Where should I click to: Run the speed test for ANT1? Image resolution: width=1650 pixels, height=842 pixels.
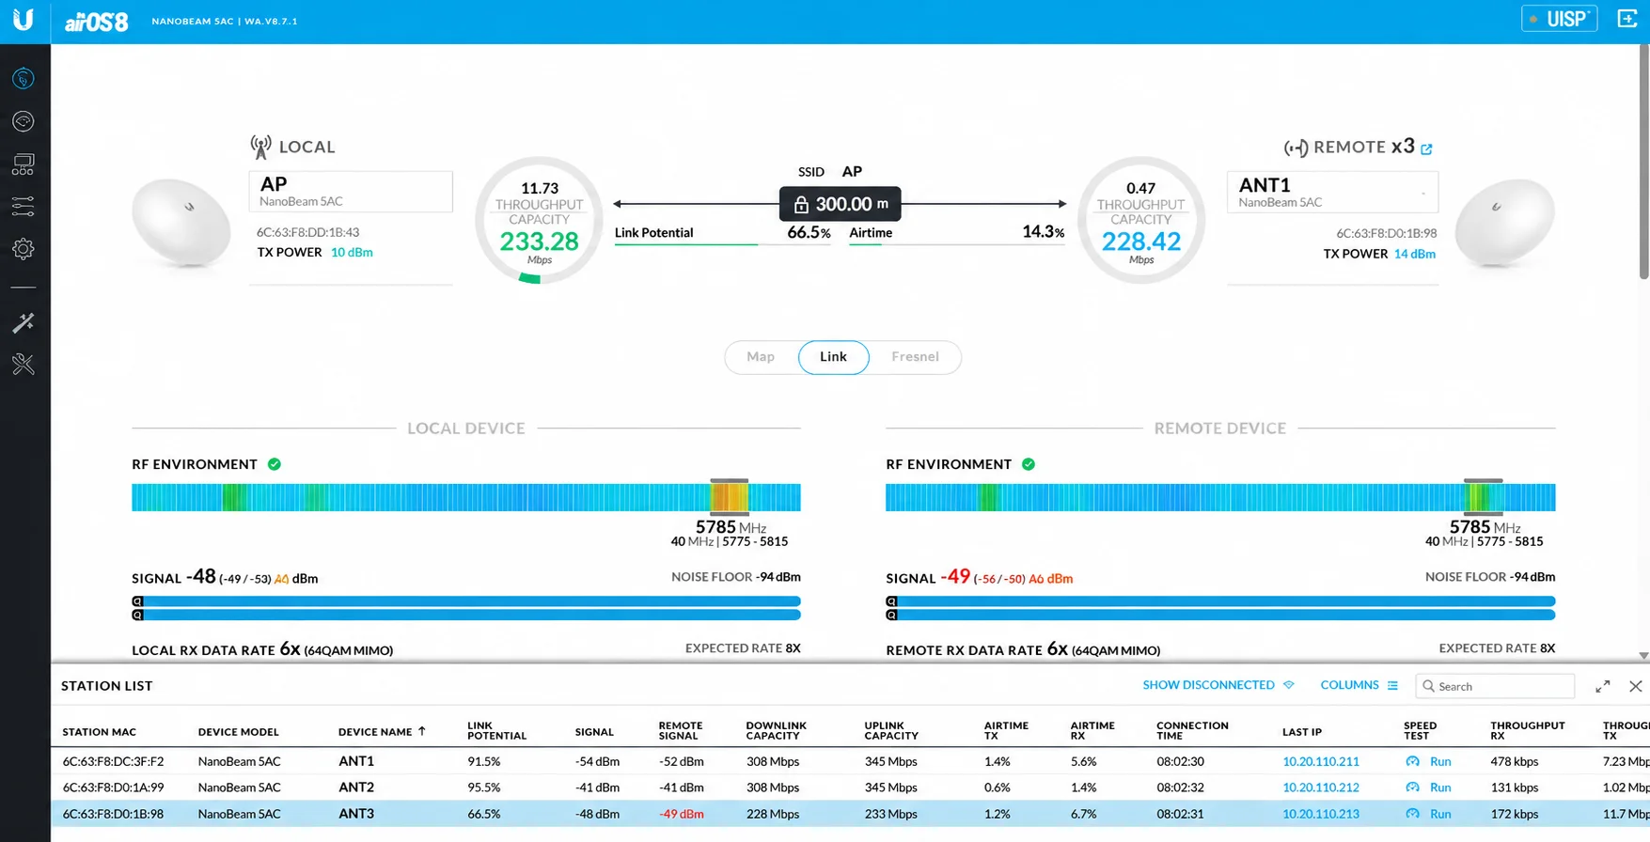[x=1429, y=761]
